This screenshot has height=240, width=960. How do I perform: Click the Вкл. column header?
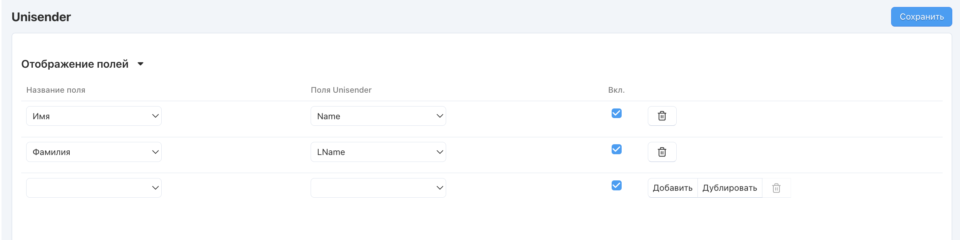[x=616, y=90]
